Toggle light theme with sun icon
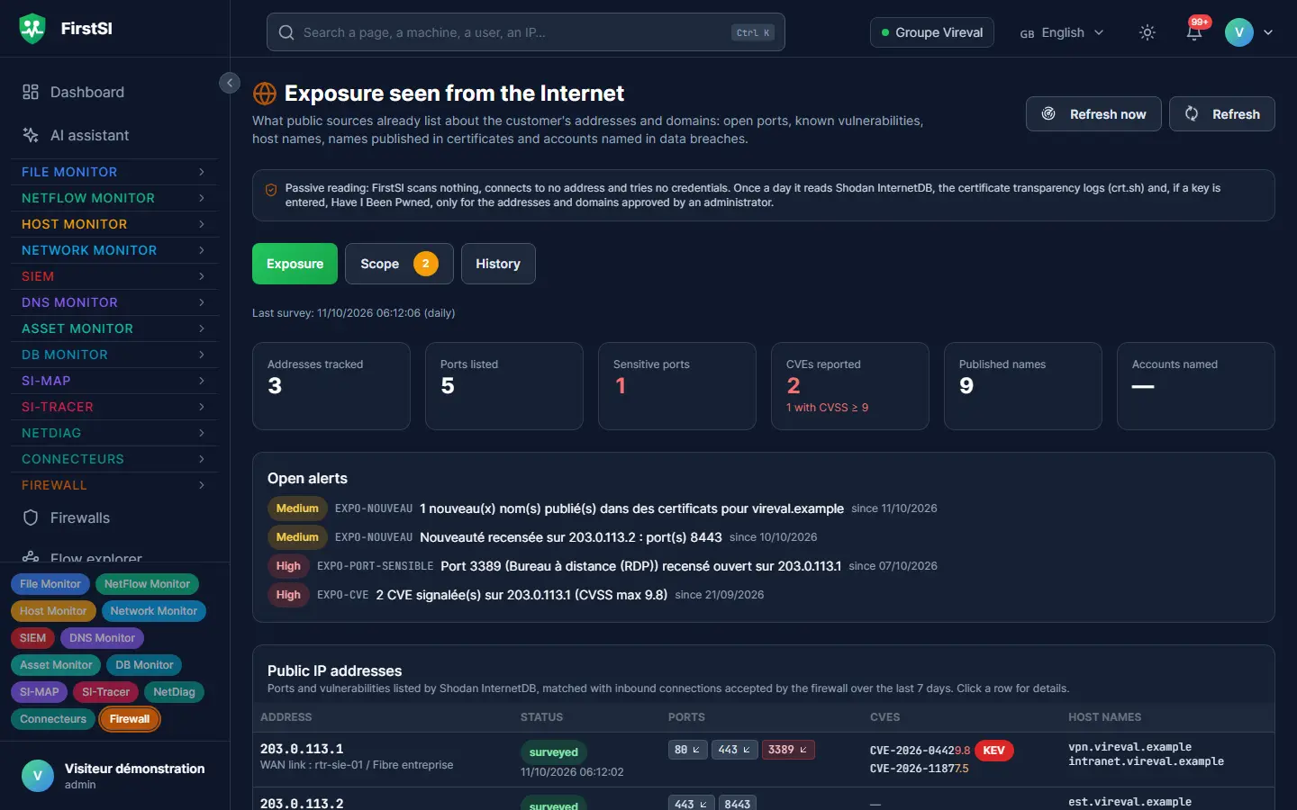1297x810 pixels. click(1147, 32)
